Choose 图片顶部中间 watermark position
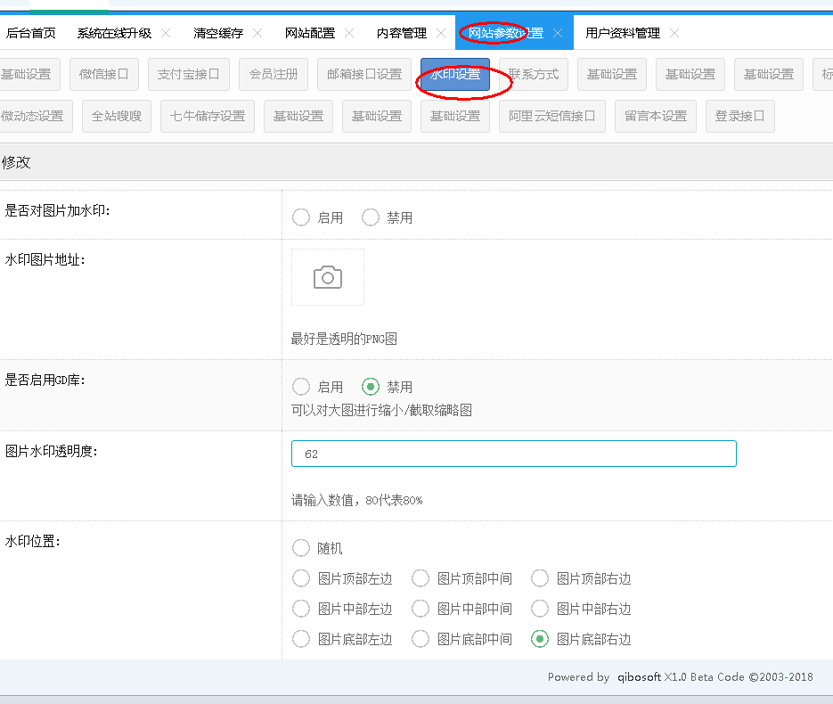Image resolution: width=833 pixels, height=704 pixels. pos(421,578)
